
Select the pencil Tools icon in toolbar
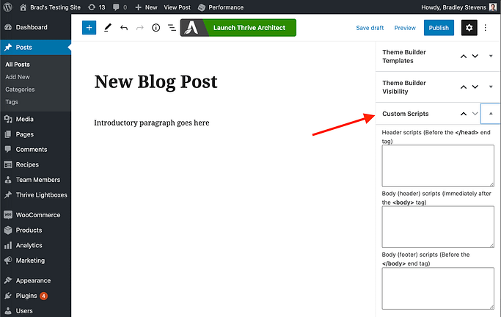(x=107, y=28)
